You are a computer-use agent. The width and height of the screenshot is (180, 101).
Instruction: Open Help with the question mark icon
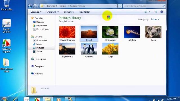click(x=162, y=12)
